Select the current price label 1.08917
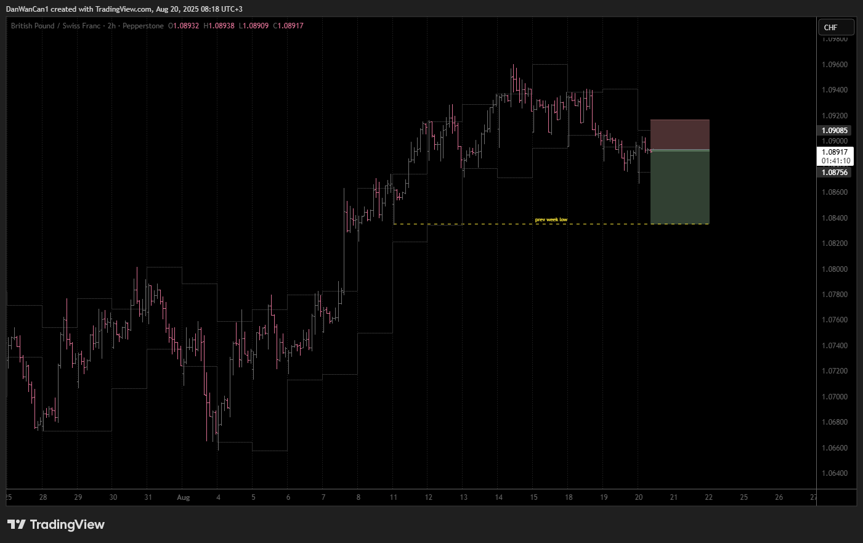This screenshot has height=543, width=863. coord(835,152)
